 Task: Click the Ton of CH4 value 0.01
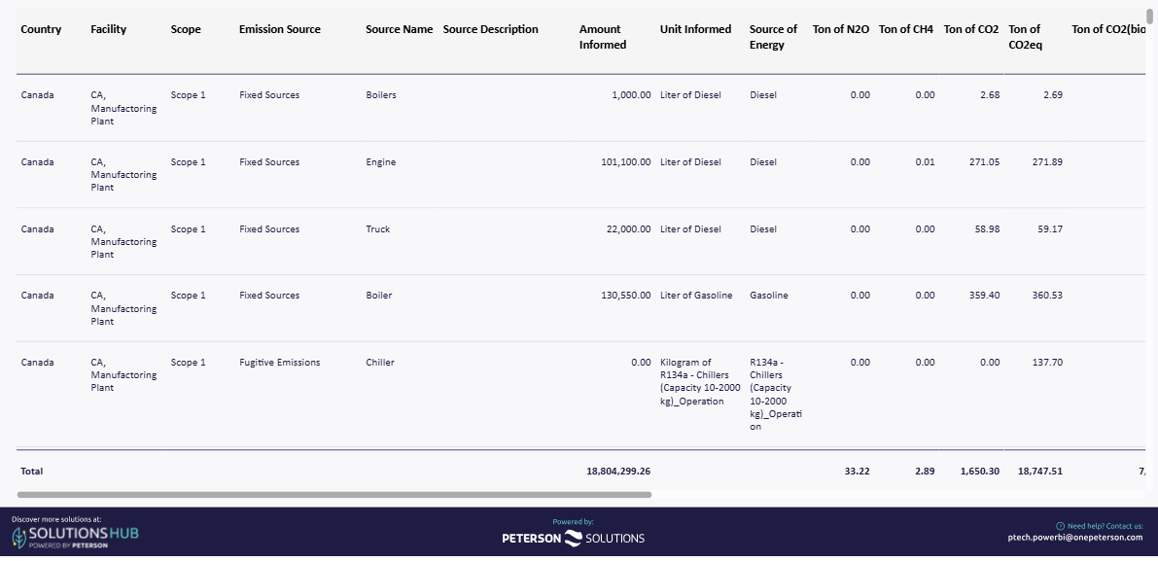tap(925, 162)
